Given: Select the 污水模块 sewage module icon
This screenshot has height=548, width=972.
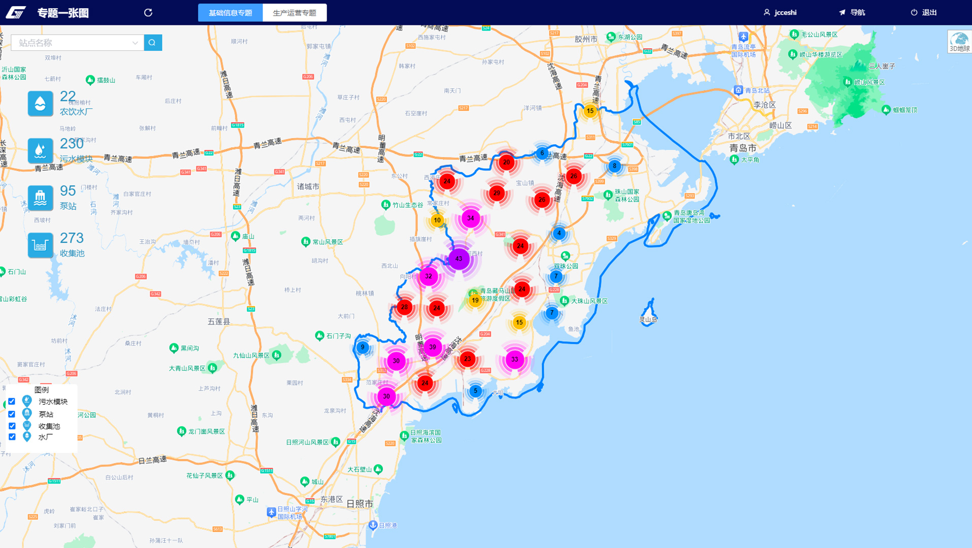Looking at the screenshot, I should tap(41, 151).
